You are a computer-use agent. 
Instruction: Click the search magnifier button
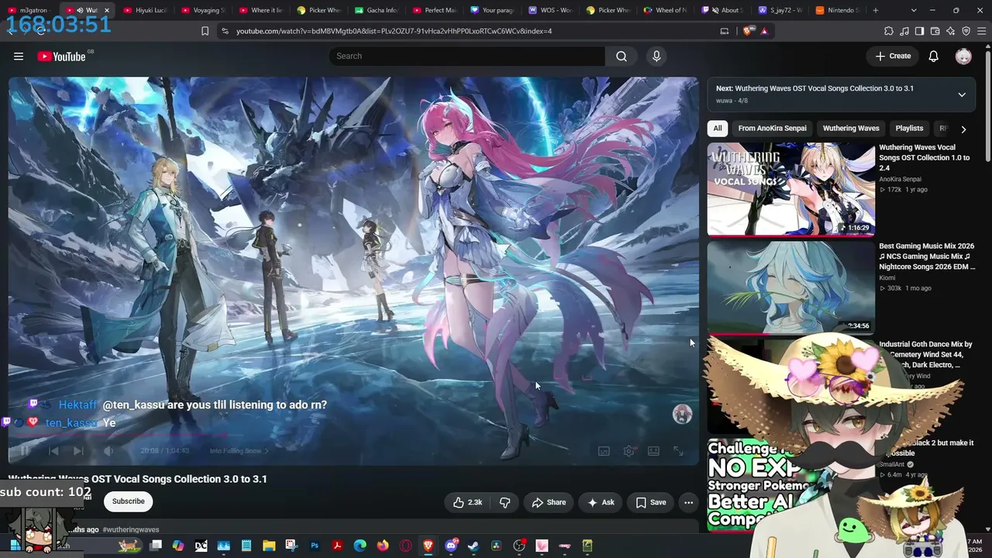pyautogui.click(x=622, y=56)
